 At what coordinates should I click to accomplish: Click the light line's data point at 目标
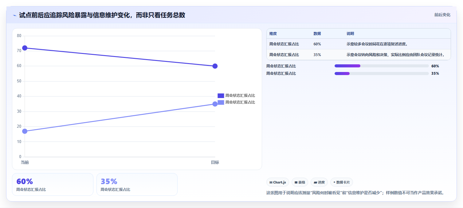click(x=215, y=104)
